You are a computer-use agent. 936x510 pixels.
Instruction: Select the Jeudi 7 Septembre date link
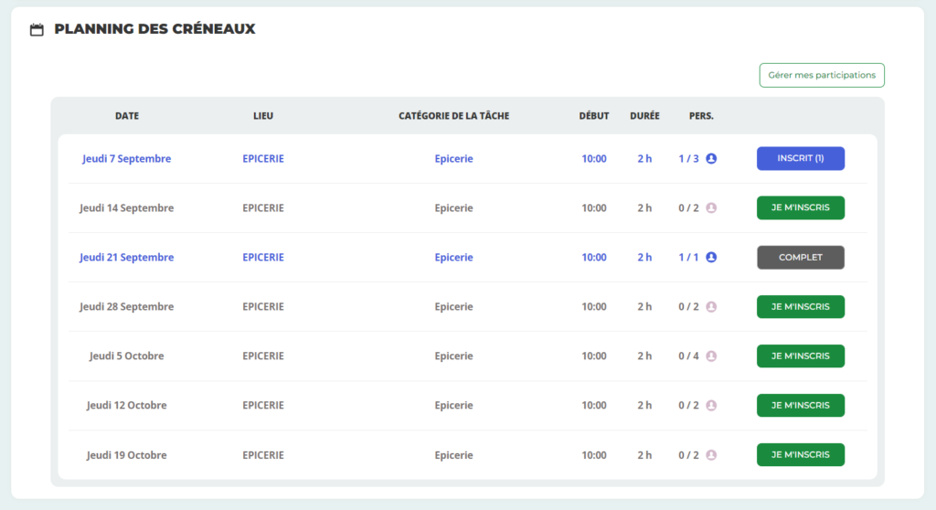[x=126, y=159]
